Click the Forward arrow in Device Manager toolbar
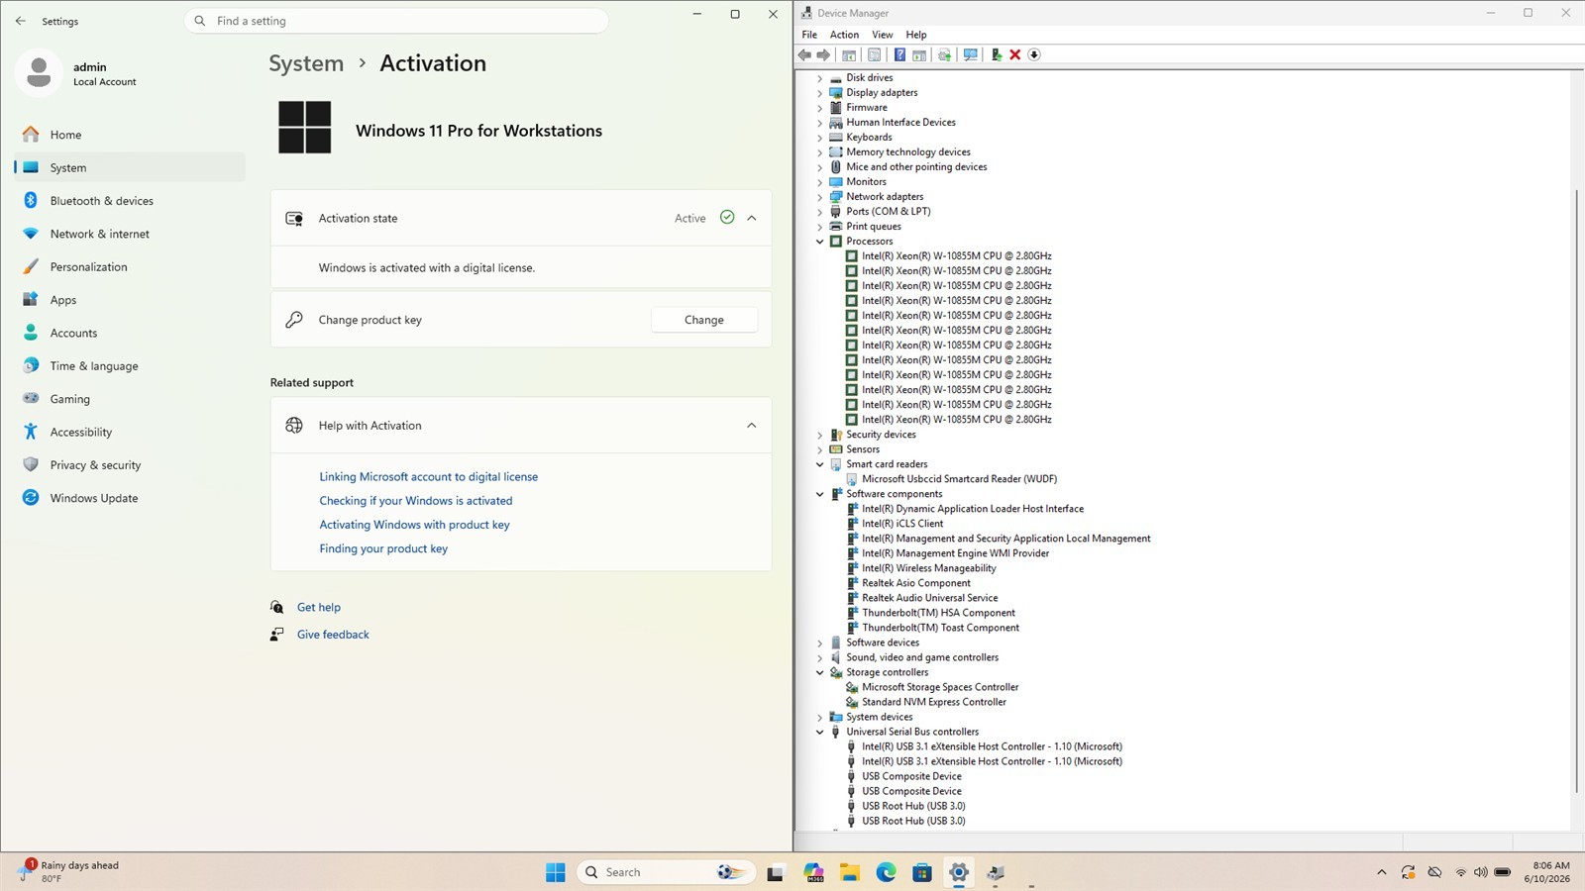 pyautogui.click(x=823, y=54)
